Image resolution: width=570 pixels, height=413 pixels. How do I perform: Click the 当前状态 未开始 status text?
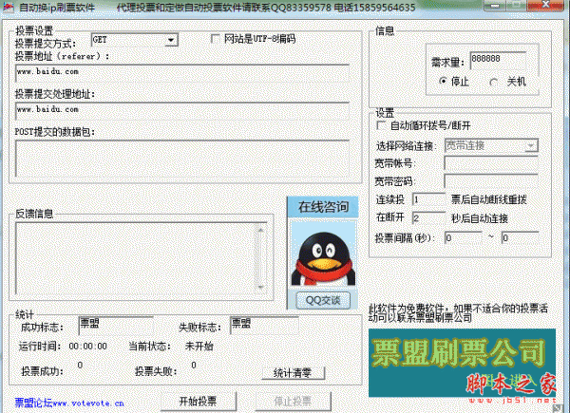199,347
